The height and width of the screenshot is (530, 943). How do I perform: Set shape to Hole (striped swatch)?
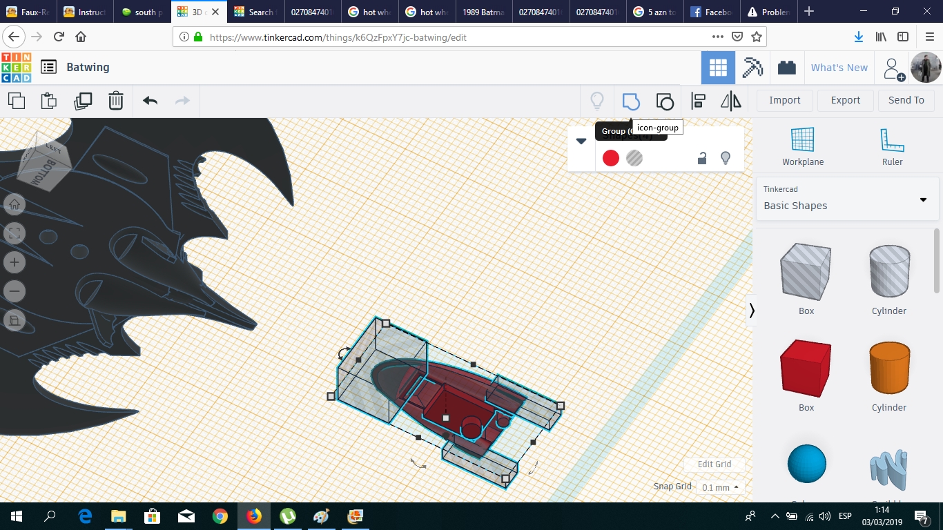click(634, 158)
